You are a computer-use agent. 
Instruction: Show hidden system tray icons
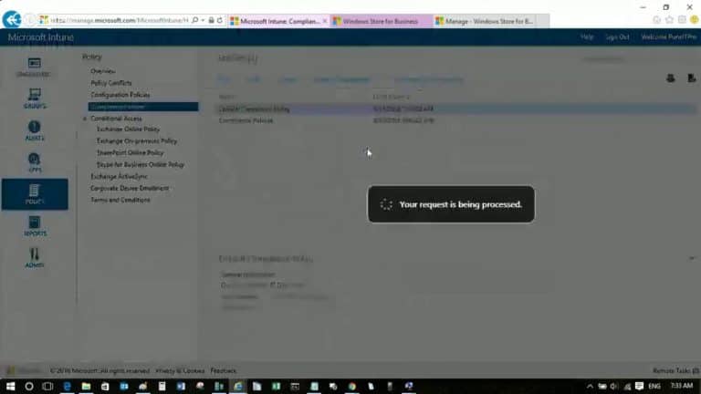(590, 386)
